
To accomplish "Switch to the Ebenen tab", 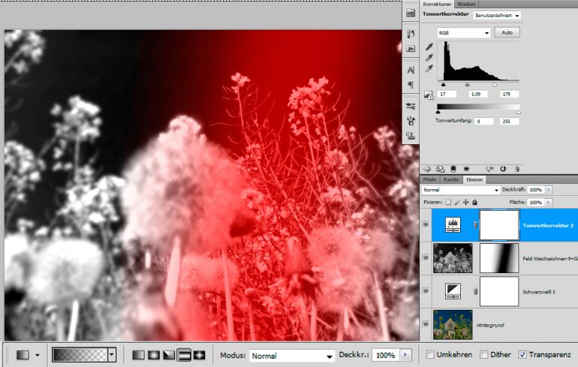I will 474,179.
